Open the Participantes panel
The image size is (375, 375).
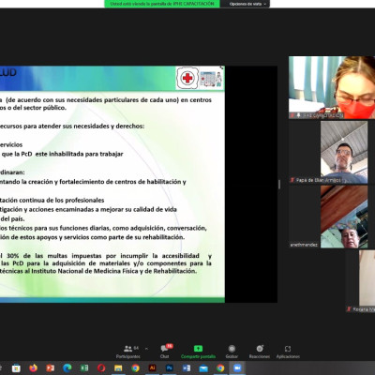click(128, 352)
